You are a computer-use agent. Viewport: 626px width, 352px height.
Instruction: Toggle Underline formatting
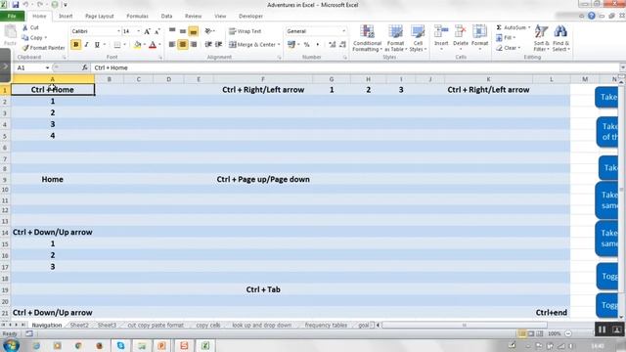pos(97,44)
